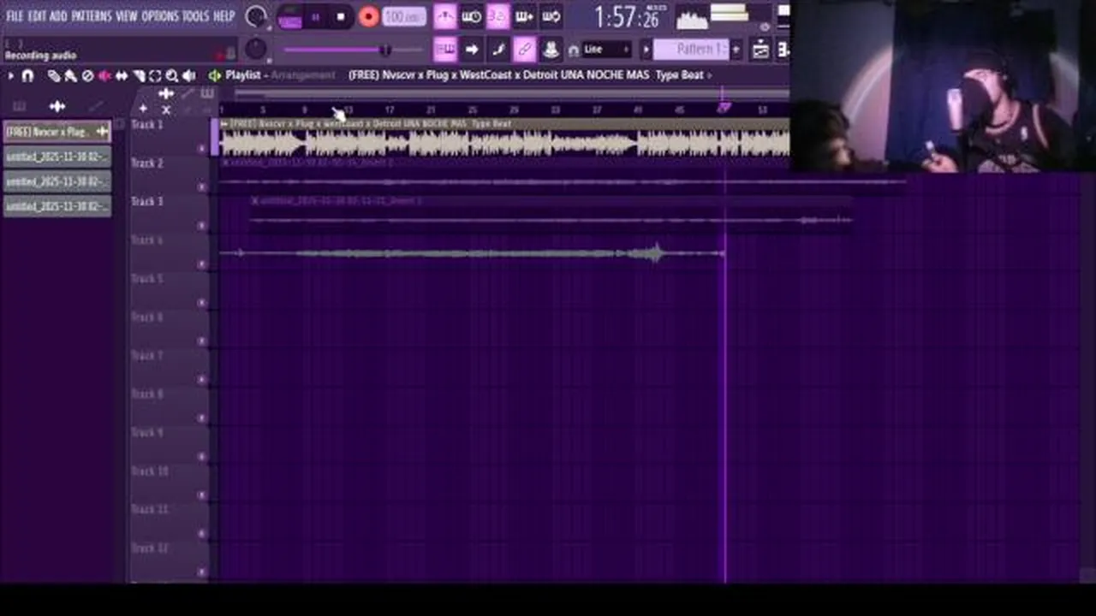Mute Track 1 with its switch
Screen dimensions: 1096x616
[202, 149]
